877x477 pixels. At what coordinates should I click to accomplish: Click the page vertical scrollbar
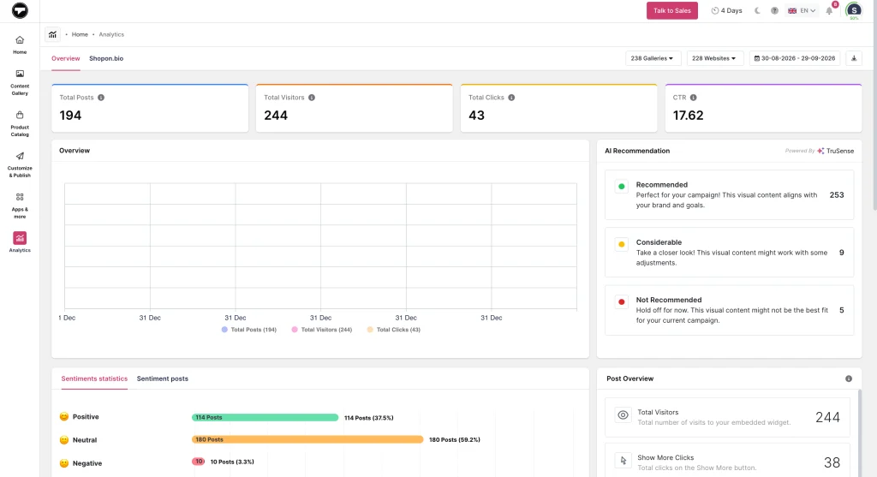click(x=874, y=106)
